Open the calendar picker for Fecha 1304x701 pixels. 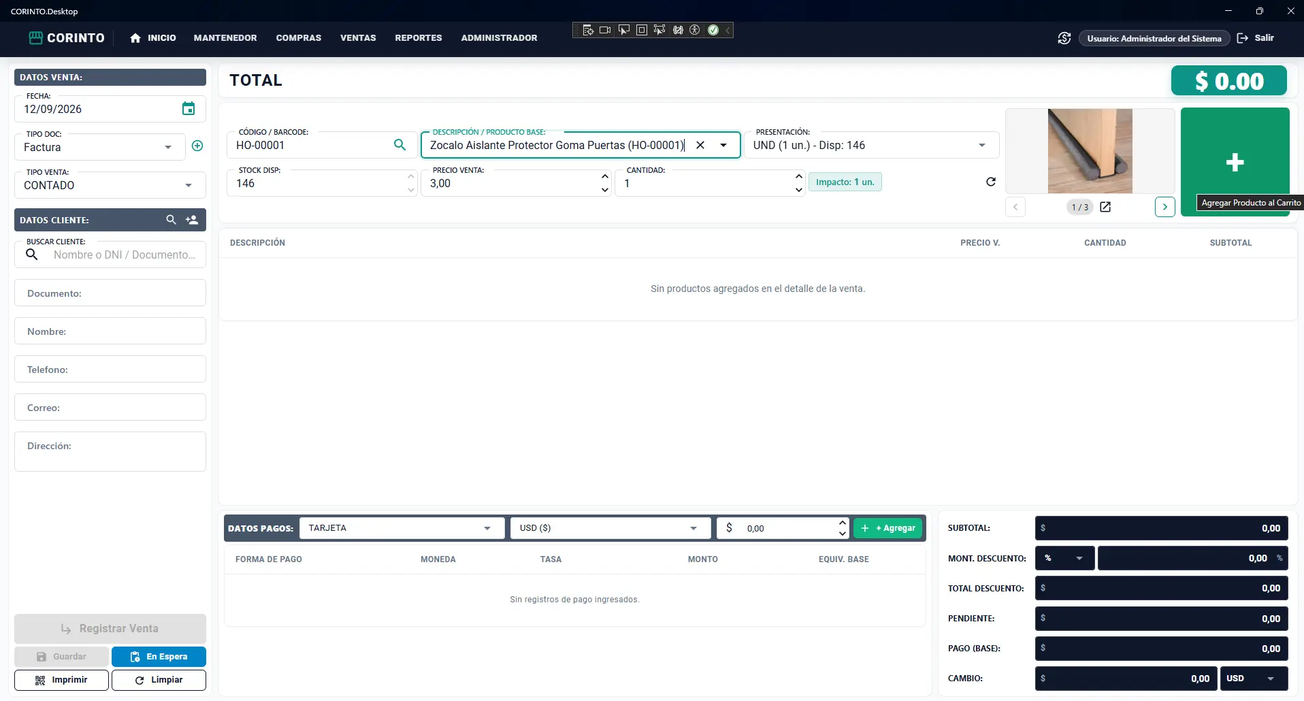pos(189,108)
